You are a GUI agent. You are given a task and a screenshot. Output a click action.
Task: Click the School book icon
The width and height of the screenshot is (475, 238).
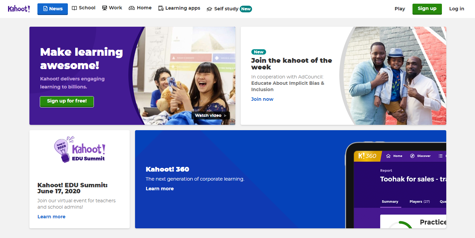click(75, 8)
